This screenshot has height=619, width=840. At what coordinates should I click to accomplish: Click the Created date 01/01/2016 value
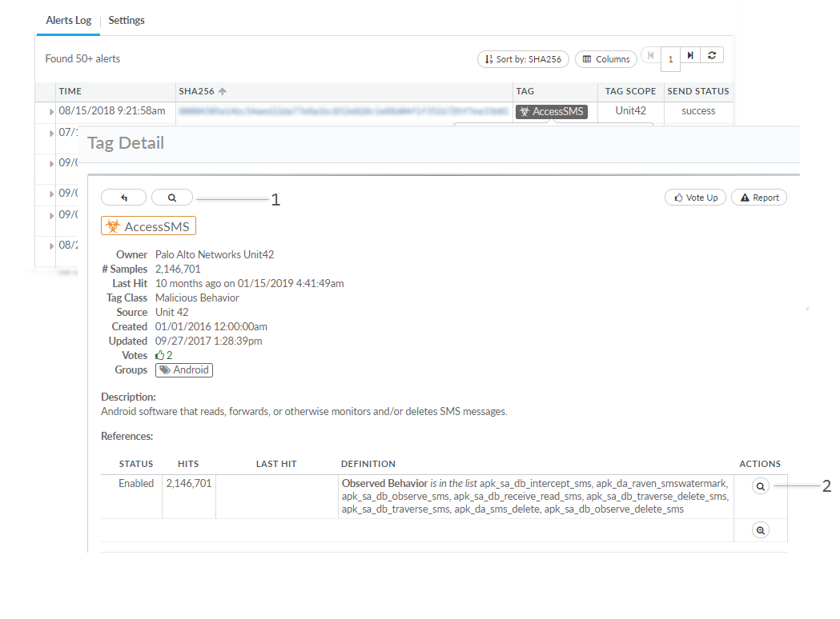(211, 327)
